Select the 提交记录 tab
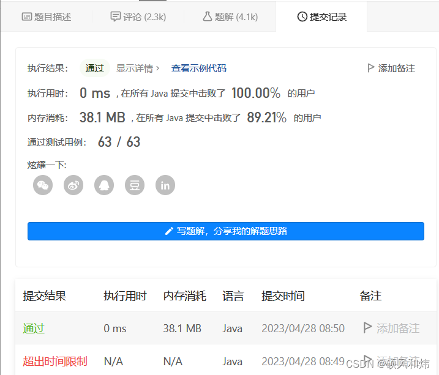Viewport: 439px width, 375px height. click(321, 17)
